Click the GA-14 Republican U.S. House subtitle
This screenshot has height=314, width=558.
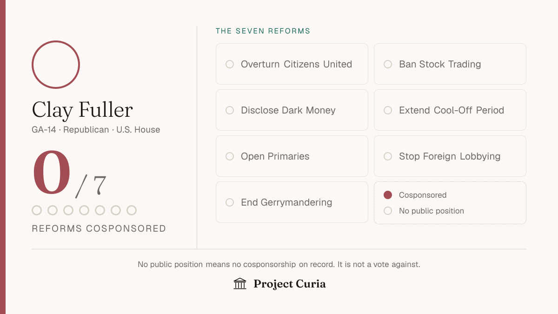(96, 130)
